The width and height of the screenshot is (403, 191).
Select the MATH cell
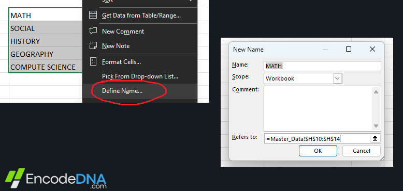pyautogui.click(x=46, y=15)
